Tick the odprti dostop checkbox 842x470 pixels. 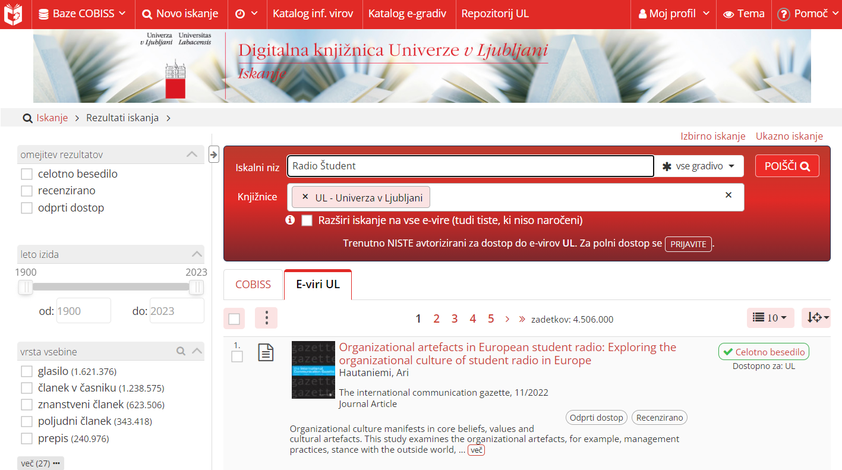click(27, 208)
